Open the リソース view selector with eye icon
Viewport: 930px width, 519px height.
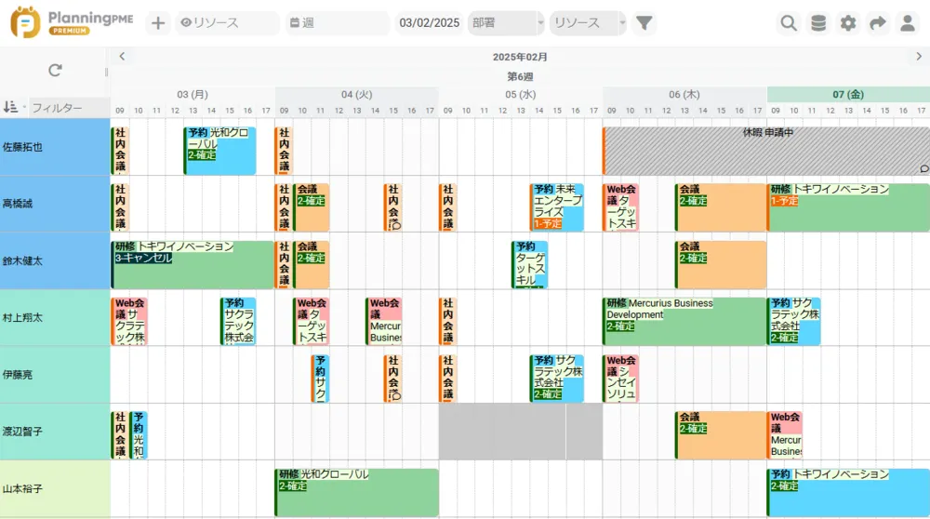[227, 23]
